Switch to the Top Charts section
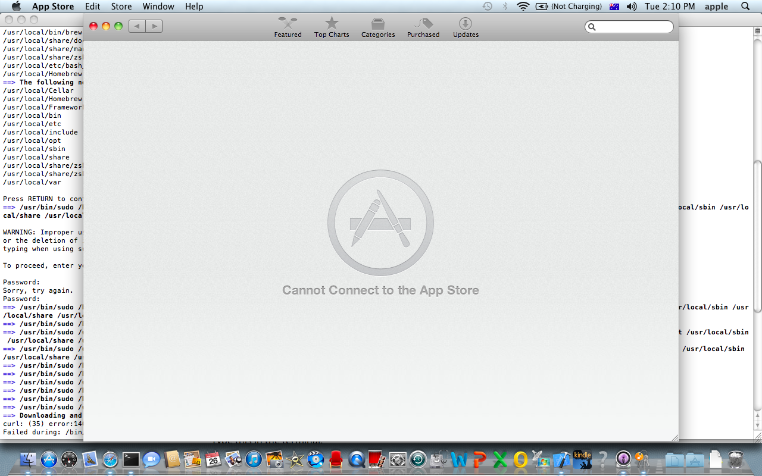762x476 pixels. pos(332,27)
